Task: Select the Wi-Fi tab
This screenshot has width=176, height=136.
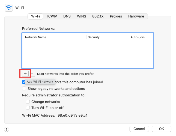Action: (x=35, y=16)
